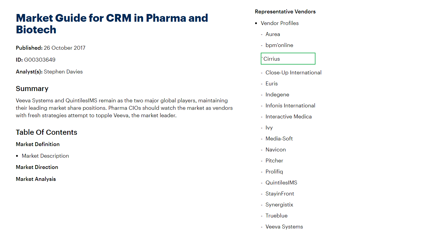Open the Media-Soft vendor profile
The width and height of the screenshot is (446, 238).
(x=279, y=139)
